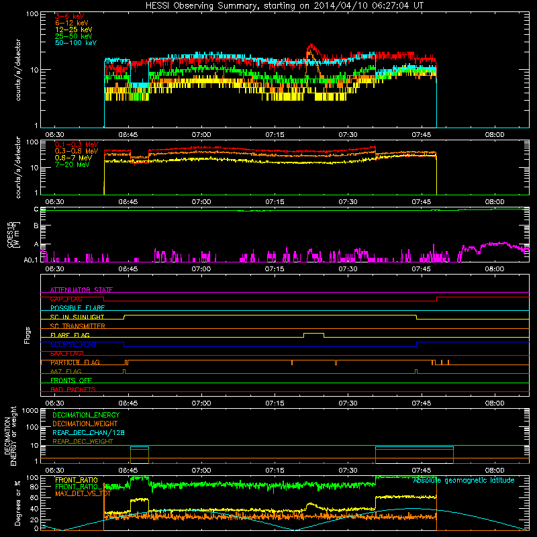Click the DECIMATION_ENERGY legend label
This screenshot has width=537, height=537.
(86, 415)
